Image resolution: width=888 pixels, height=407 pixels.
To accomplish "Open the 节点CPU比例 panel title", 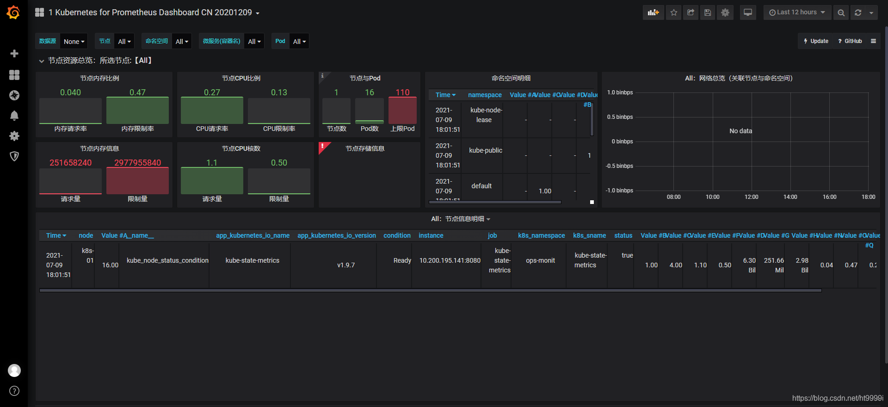I will 241,78.
